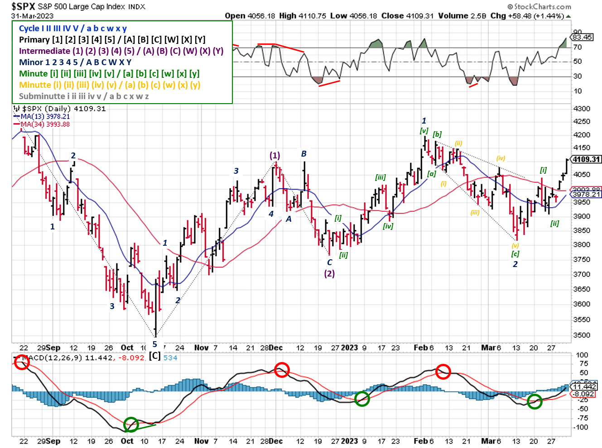Image resolution: width=602 pixels, height=448 pixels.
Task: Click the 11.442 MACD axis value label
Action: point(584,386)
